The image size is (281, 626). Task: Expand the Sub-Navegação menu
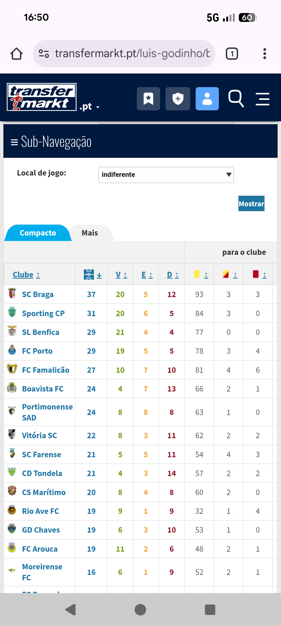(51, 142)
